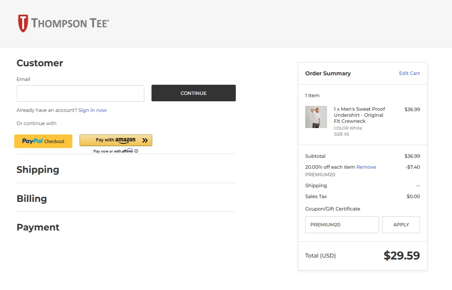Image resolution: width=452 pixels, height=290 pixels.
Task: Click the Men's Sweat Proof Undershirt product name
Action: [359, 115]
